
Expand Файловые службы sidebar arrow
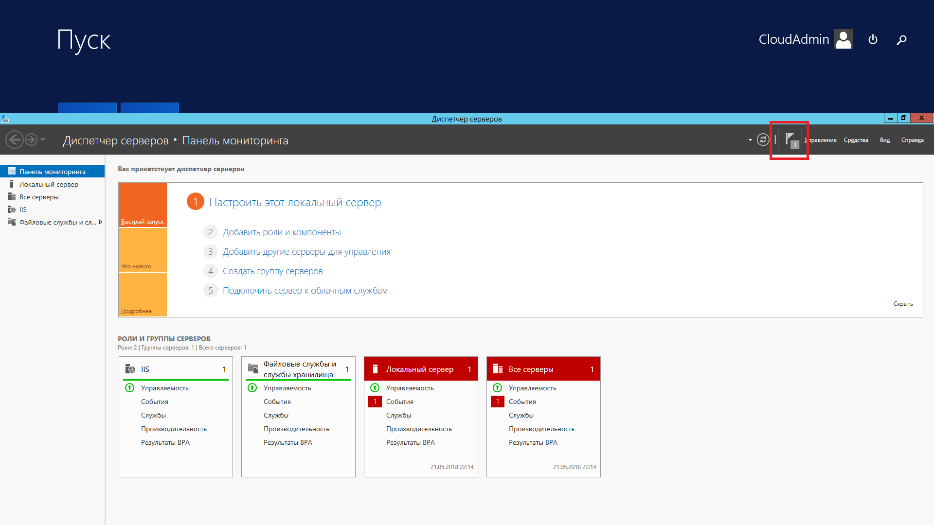tap(100, 222)
